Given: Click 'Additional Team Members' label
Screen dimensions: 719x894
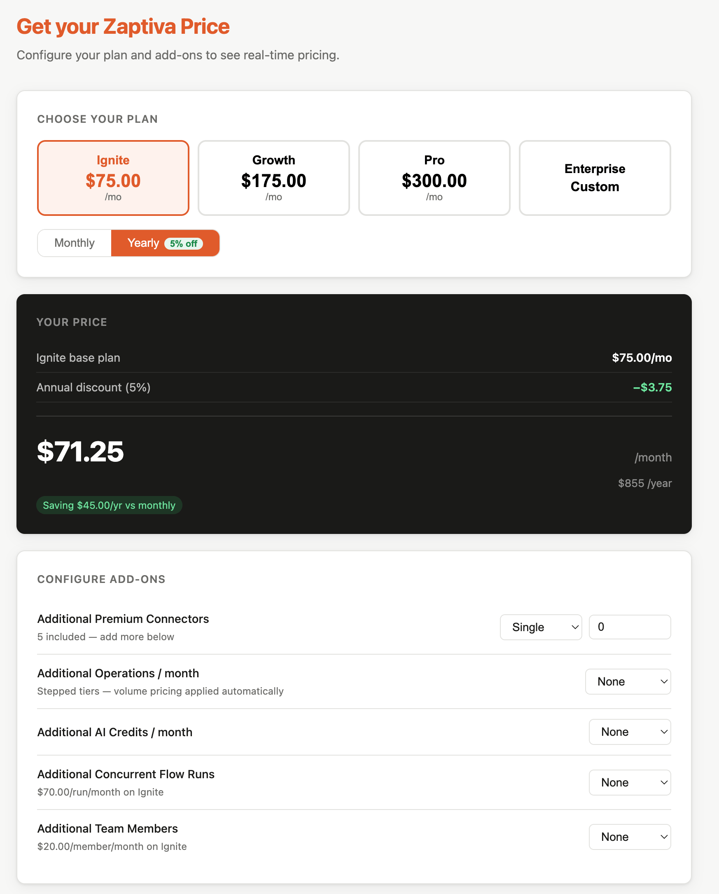Looking at the screenshot, I should pyautogui.click(x=108, y=828).
